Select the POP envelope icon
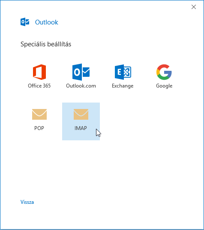This screenshot has height=230, width=204. (x=39, y=114)
